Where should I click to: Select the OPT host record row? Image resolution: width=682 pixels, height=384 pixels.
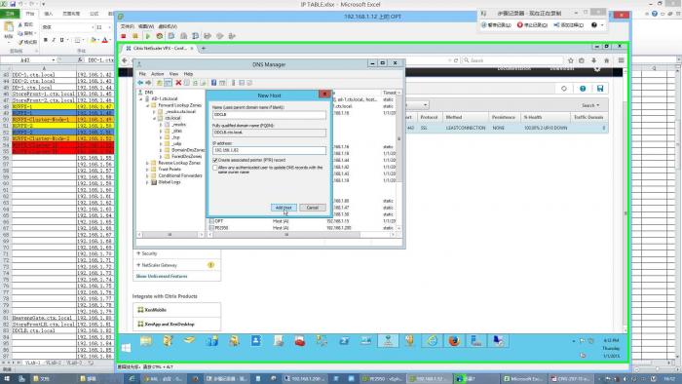[x=303, y=221]
